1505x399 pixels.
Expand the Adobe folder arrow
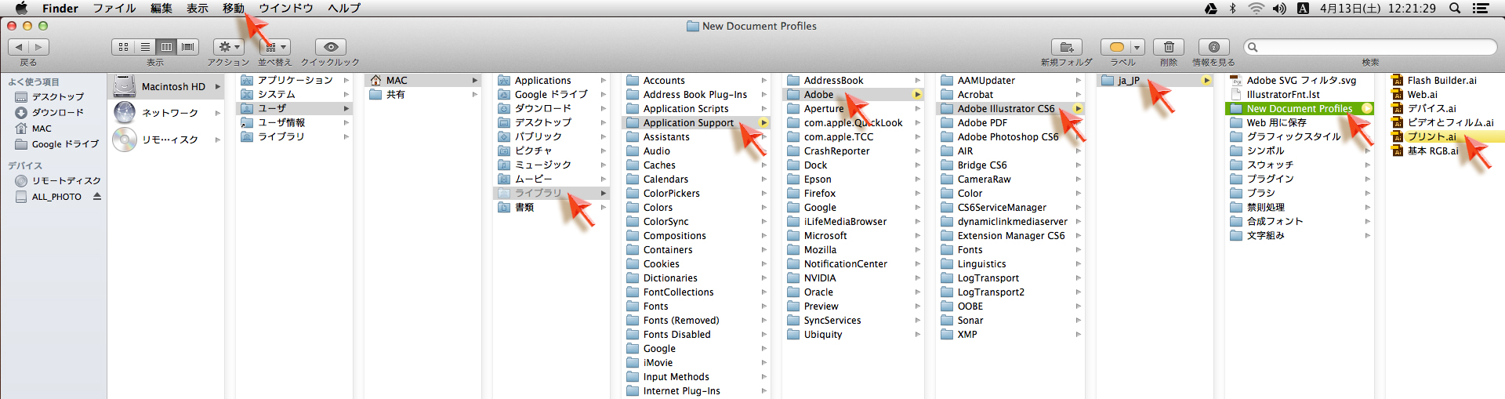[x=917, y=94]
